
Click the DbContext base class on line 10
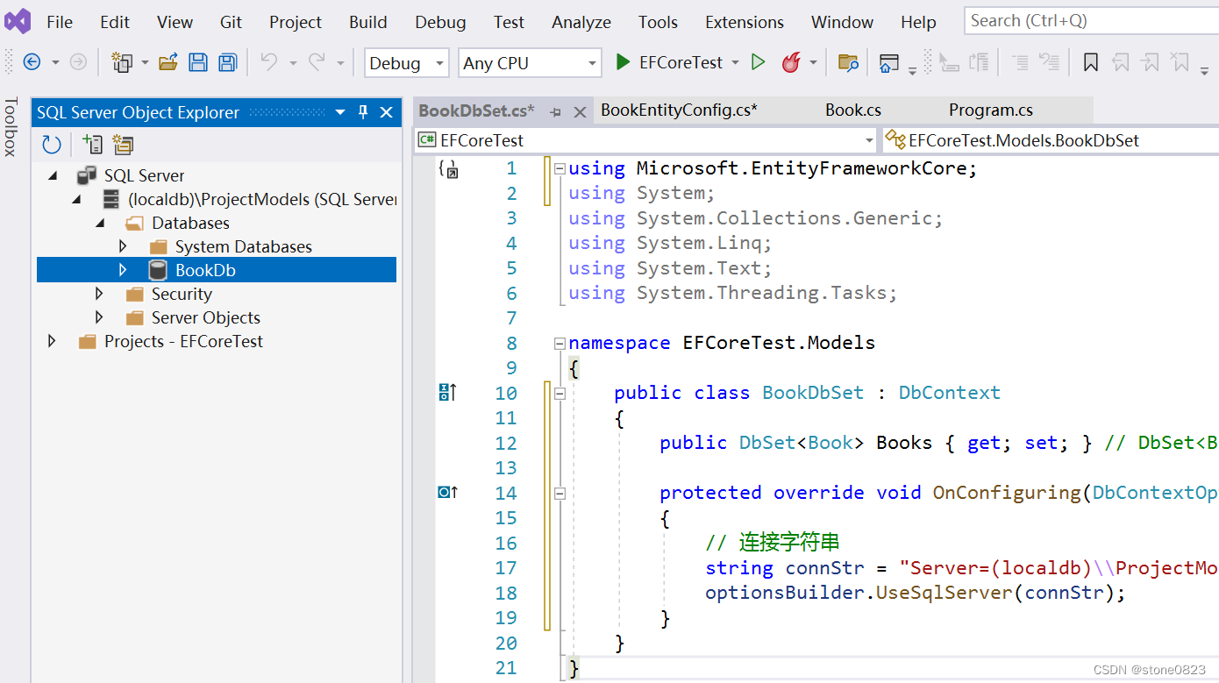coord(950,393)
